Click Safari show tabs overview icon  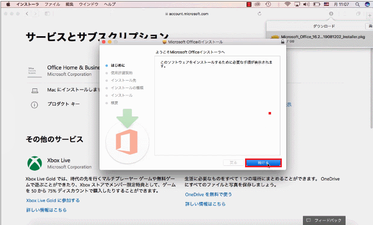click(x=358, y=14)
